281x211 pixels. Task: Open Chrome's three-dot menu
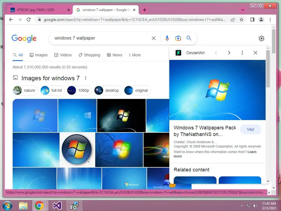coord(270,20)
